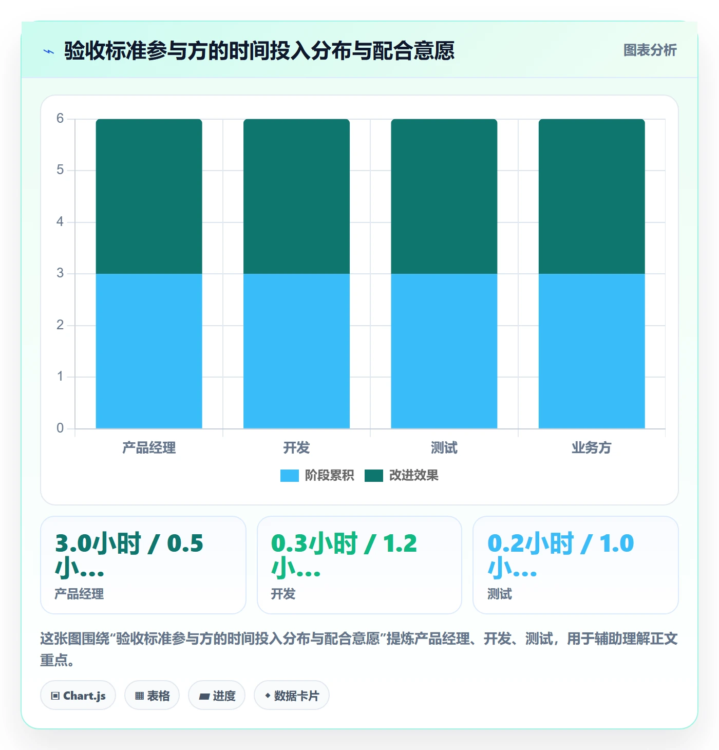719x750 pixels.
Task: Click the y-axis value 6
Action: click(x=60, y=119)
